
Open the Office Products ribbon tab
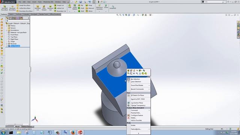(55, 14)
